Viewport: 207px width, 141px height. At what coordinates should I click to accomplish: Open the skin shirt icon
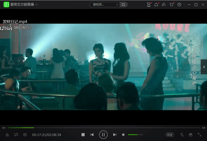(171, 4)
